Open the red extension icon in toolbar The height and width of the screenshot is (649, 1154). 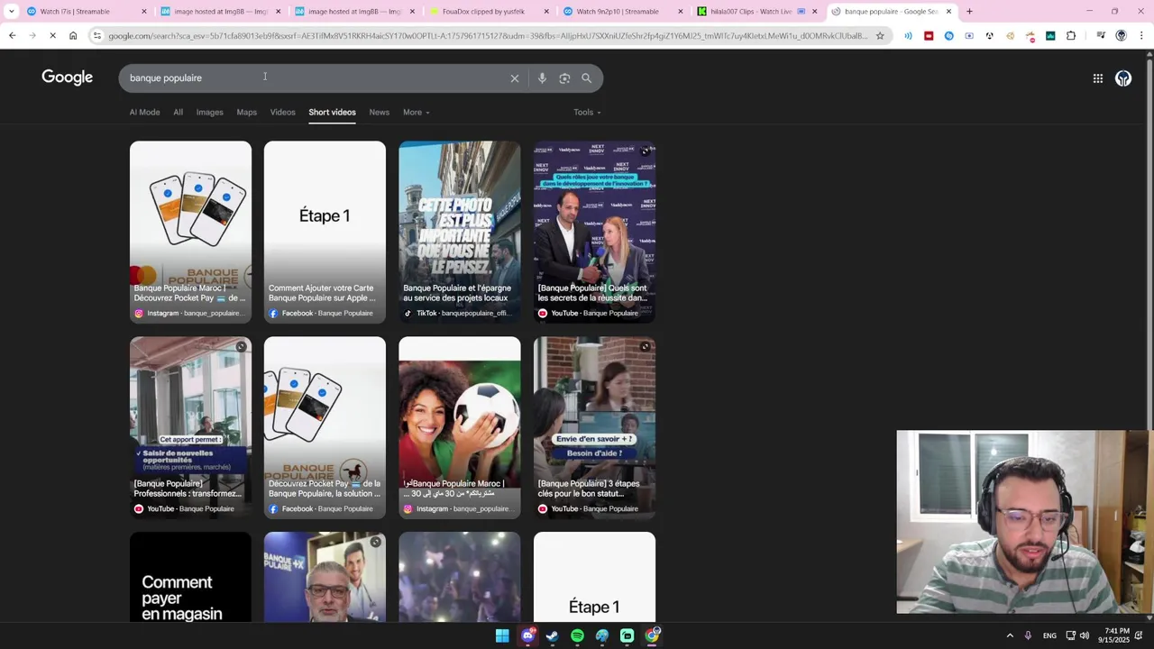coord(929,36)
